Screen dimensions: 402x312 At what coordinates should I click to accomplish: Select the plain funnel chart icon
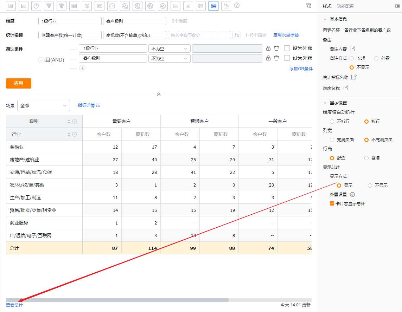[49, 6]
